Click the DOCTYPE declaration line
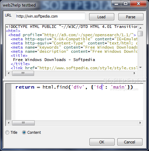Viewport: 149px width, 151px height. [x=72, y=27]
